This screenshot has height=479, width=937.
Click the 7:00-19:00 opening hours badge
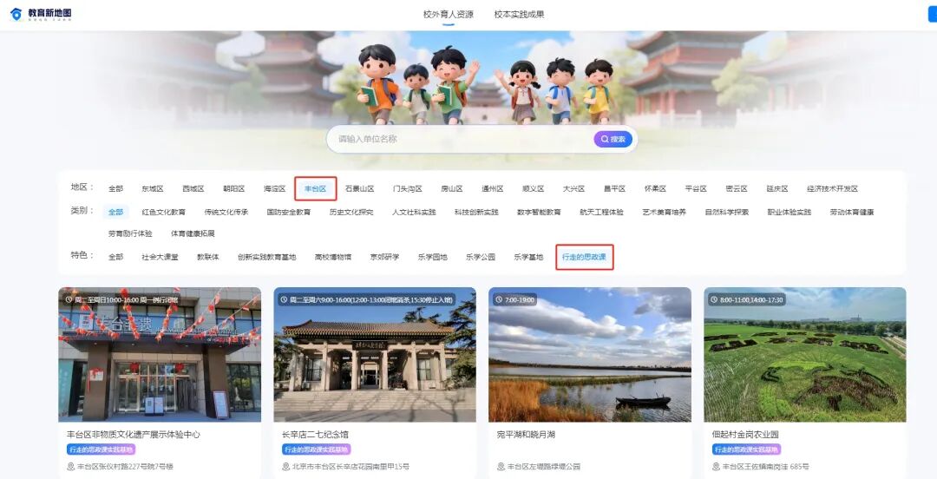(x=518, y=299)
